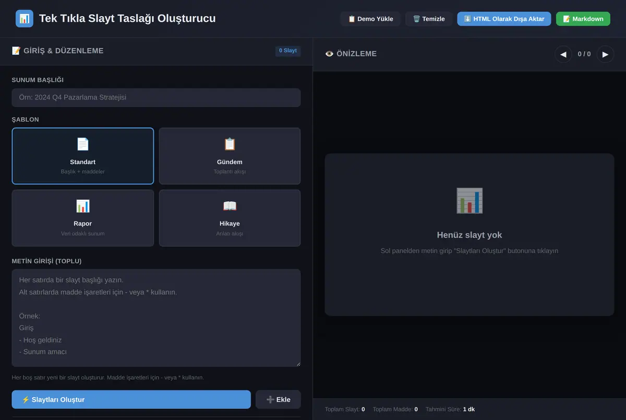Click the 0 Slayt counter badge

[x=288, y=51]
